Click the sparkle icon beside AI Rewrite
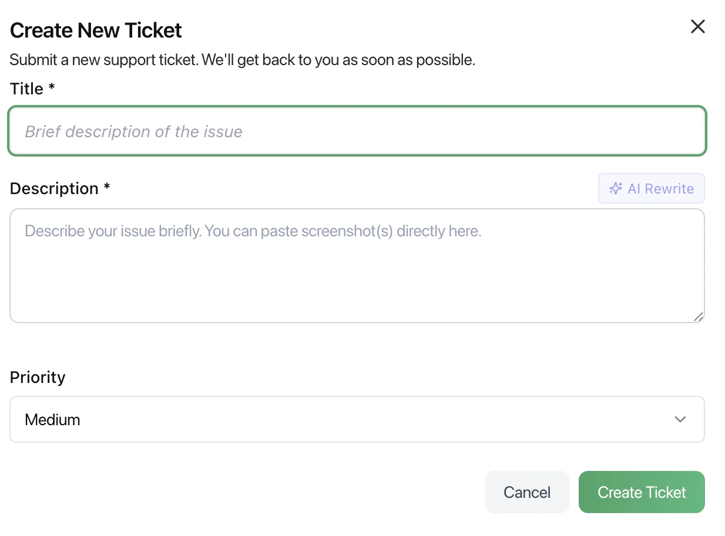725x536 pixels. click(615, 189)
